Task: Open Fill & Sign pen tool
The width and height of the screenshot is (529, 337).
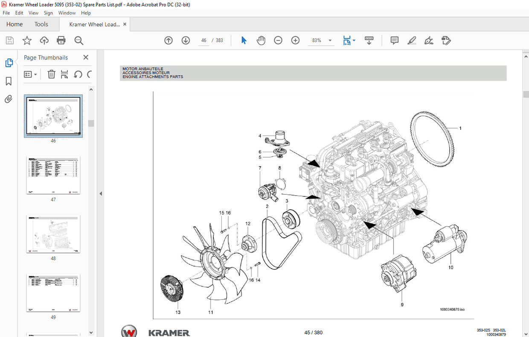Action: 429,40
